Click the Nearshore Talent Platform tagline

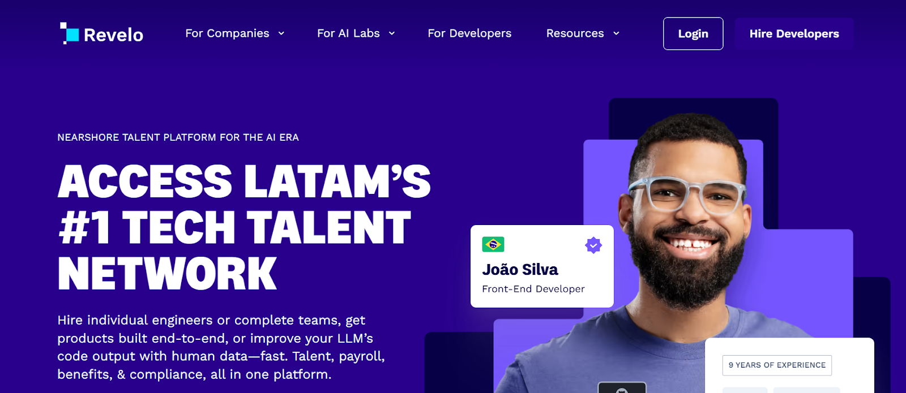[x=178, y=137]
